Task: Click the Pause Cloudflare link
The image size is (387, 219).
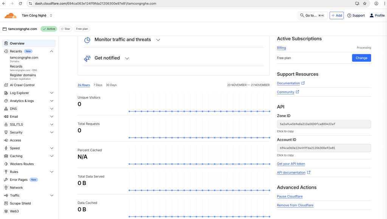Action: point(289,196)
